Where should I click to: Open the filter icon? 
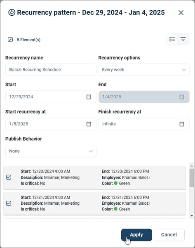pyautogui.click(x=183, y=39)
